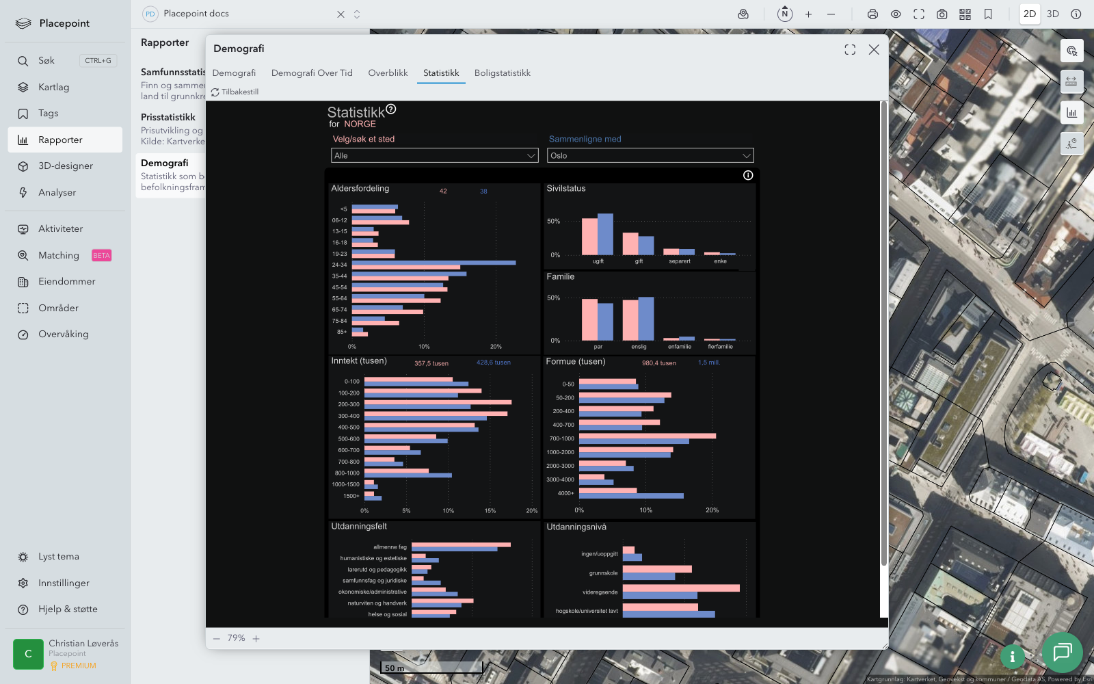Click the Tilbakestill reset button
This screenshot has height=684, width=1094.
[x=235, y=92]
